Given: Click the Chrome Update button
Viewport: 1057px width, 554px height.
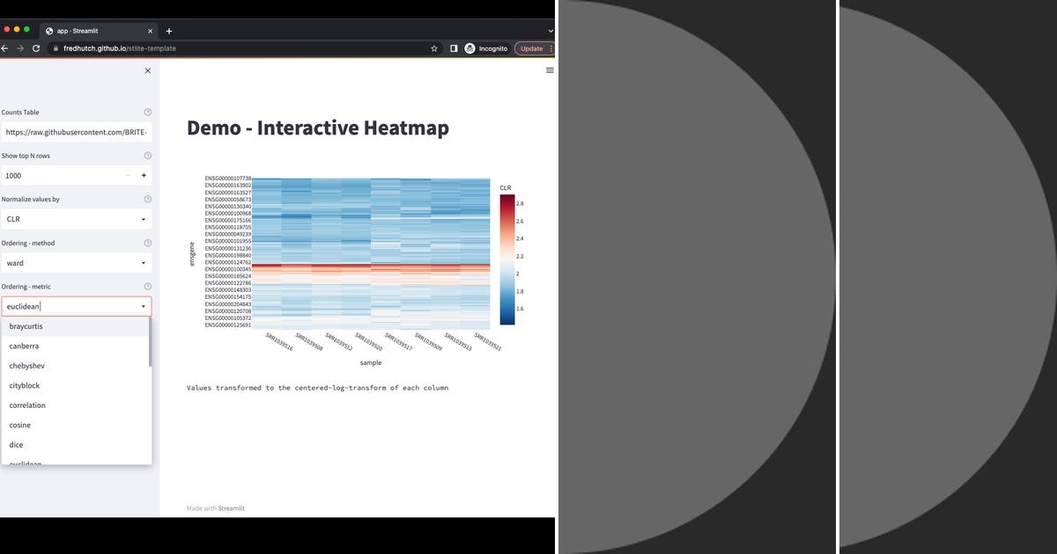Looking at the screenshot, I should [535, 48].
